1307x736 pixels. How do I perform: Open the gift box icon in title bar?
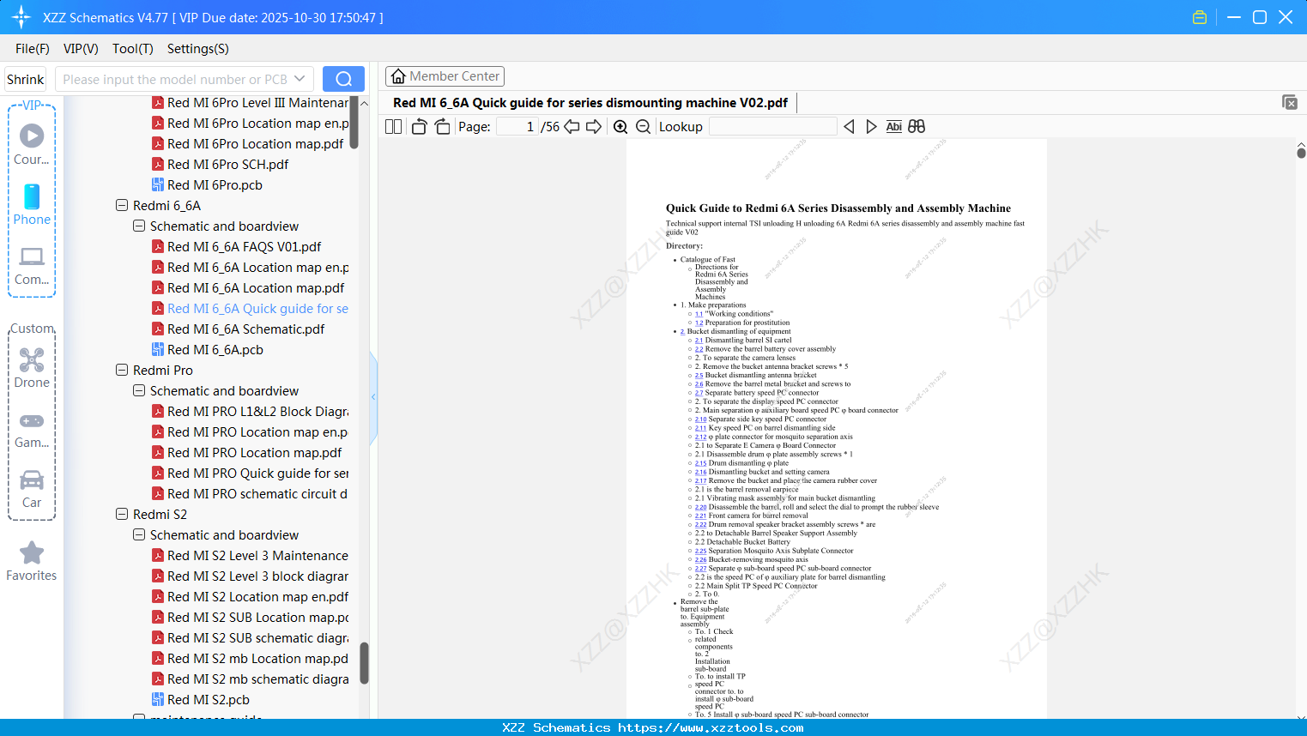(1200, 17)
